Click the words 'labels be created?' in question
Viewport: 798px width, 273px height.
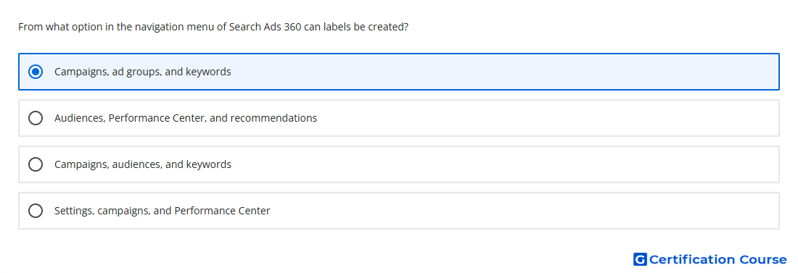tap(366, 27)
